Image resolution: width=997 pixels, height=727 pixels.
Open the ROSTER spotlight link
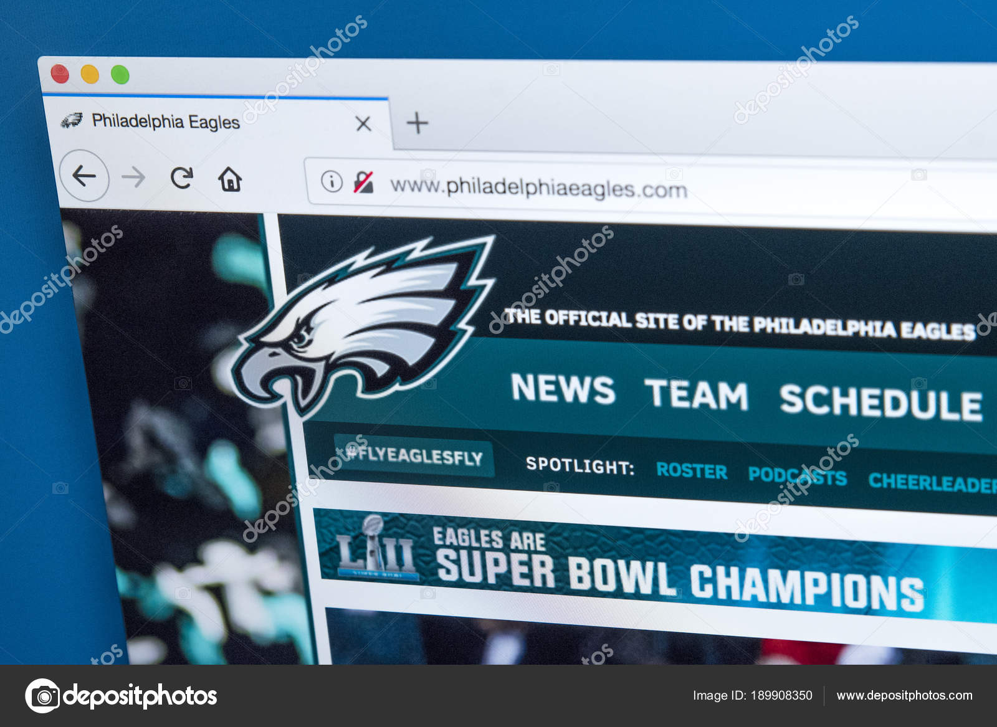pyautogui.click(x=692, y=471)
